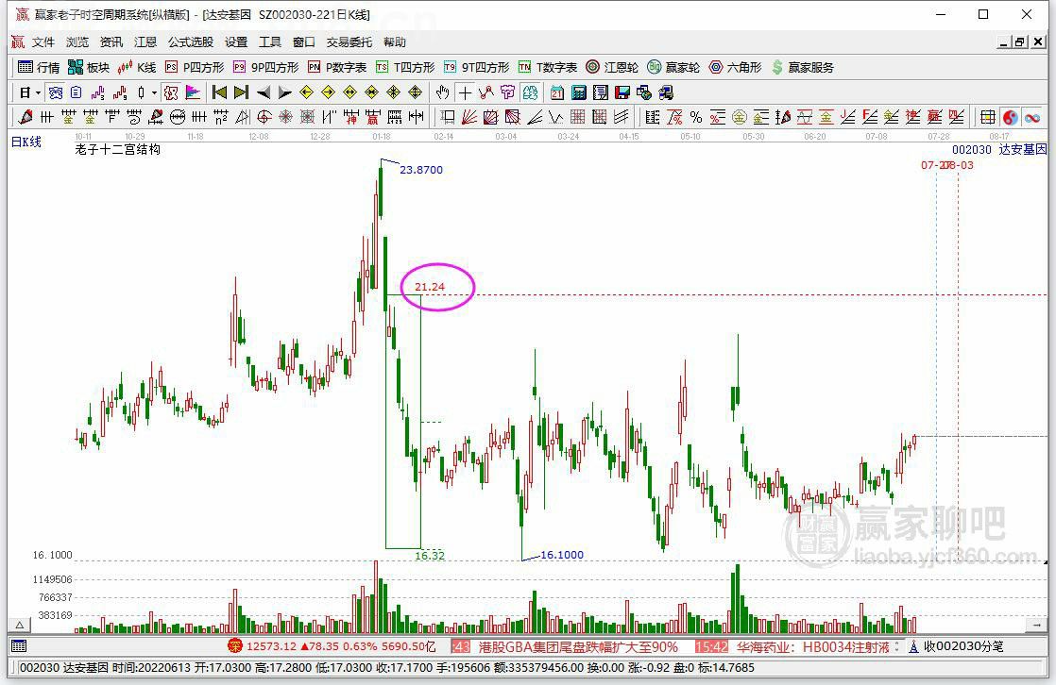
Task: Open the 江恩 menu
Action: click(145, 42)
